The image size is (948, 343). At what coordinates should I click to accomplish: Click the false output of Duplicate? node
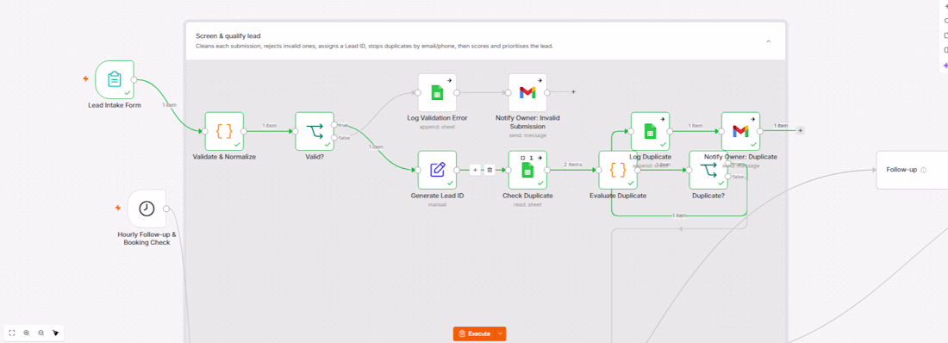[728, 177]
